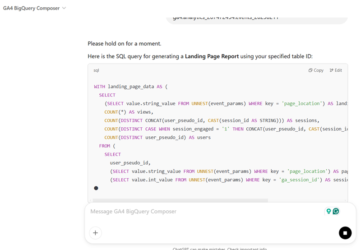Open the attachment plus button
The image size is (361, 250).
pos(95,233)
